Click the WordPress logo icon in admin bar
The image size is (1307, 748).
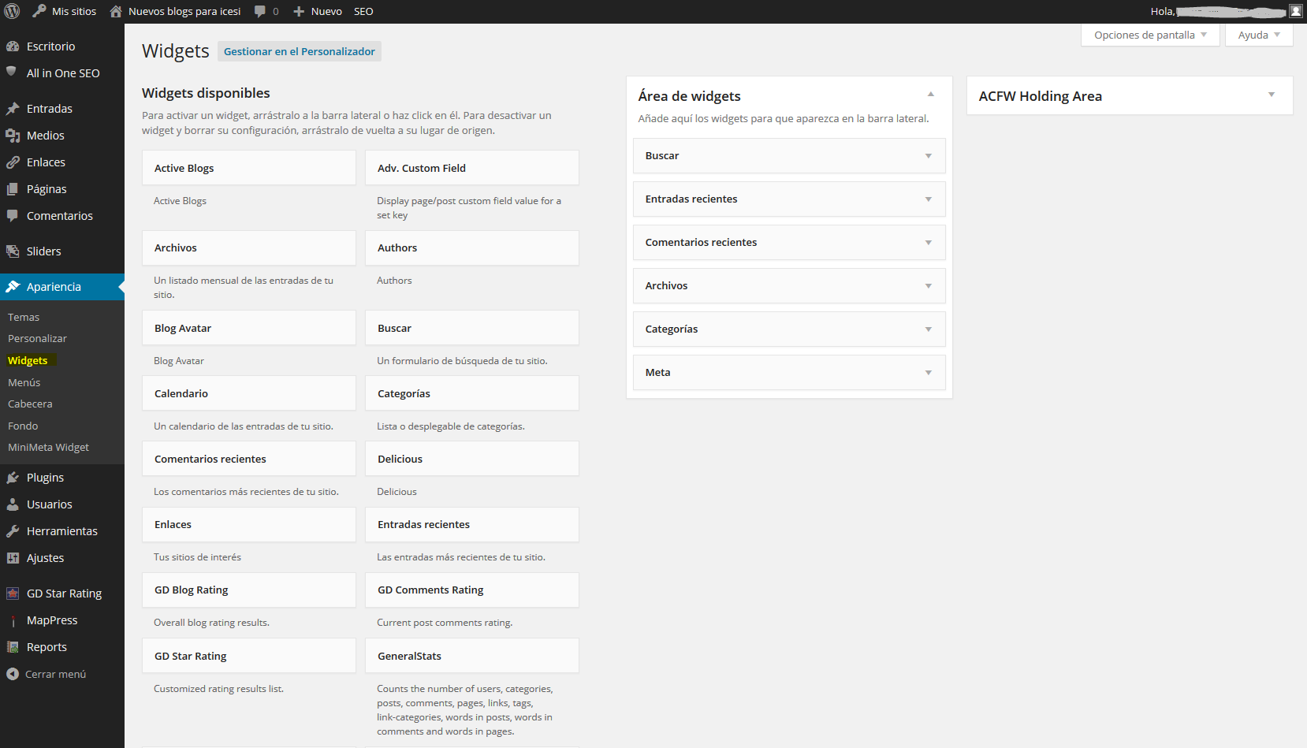(12, 11)
